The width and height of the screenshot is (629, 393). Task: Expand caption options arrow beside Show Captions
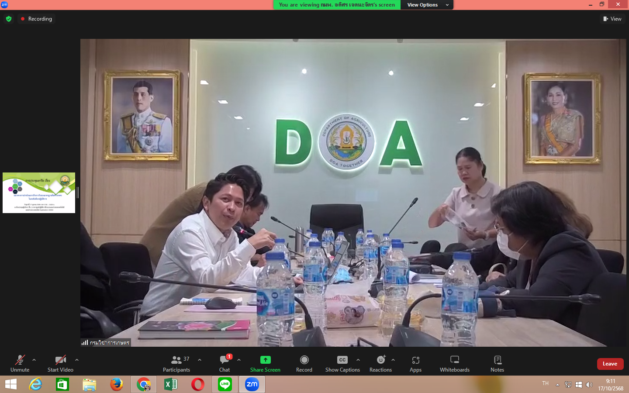click(x=358, y=360)
